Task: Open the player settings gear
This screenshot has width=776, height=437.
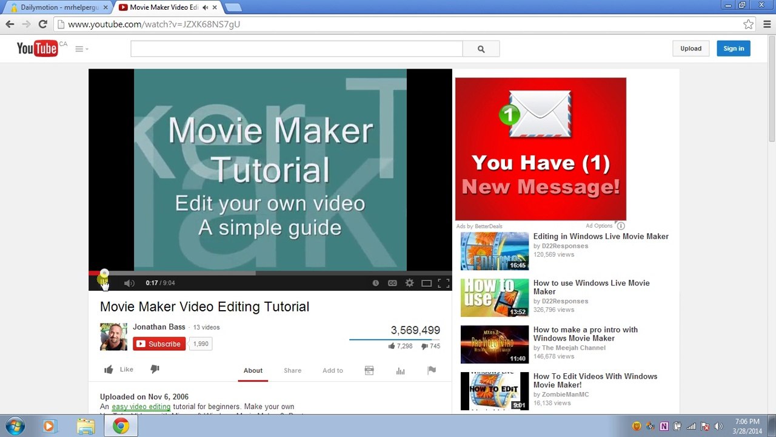Action: tap(409, 283)
